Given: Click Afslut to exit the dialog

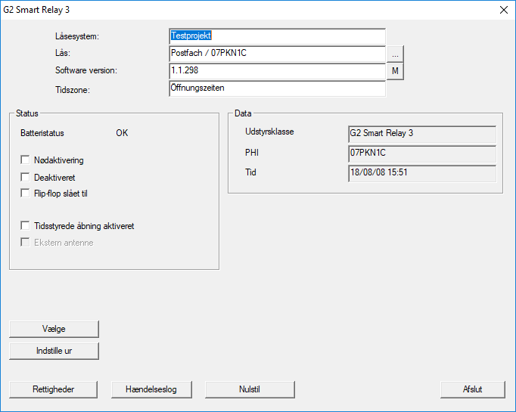Looking at the screenshot, I should [472, 389].
